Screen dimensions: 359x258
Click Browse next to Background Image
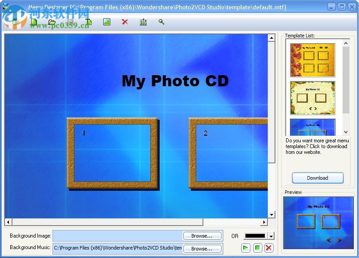click(202, 236)
